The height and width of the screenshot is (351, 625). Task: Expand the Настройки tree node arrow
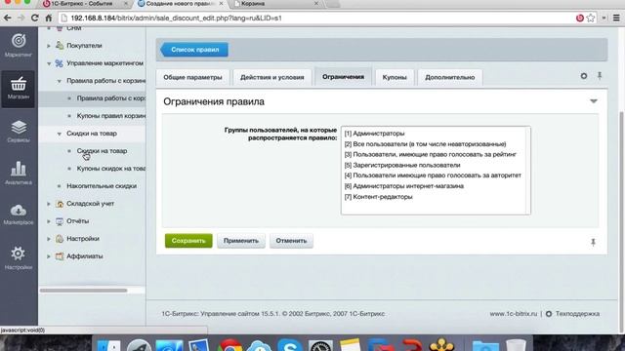pyautogui.click(x=49, y=239)
